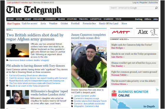165x109 pixels.
Task: Open the Matt cartoon logo
Action: (x=121, y=32)
